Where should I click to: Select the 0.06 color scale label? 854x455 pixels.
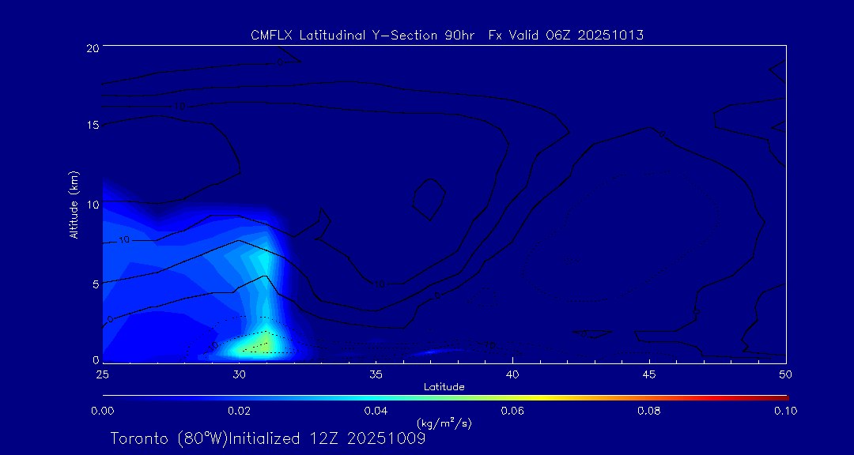512,411
